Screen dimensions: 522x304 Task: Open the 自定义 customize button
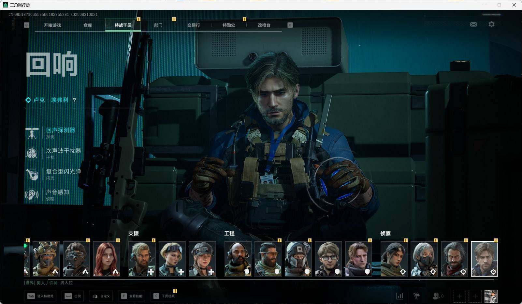[101, 296]
